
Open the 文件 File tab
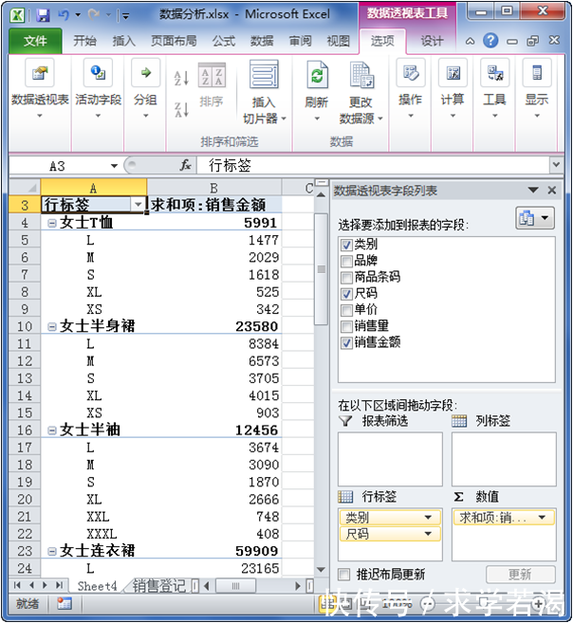[x=35, y=41]
